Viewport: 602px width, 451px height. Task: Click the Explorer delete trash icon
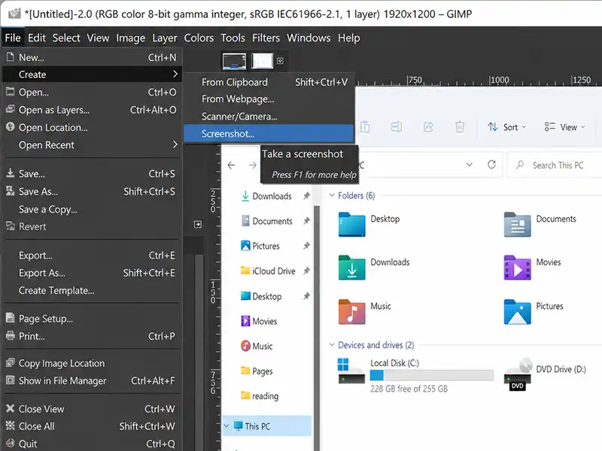coord(460,126)
